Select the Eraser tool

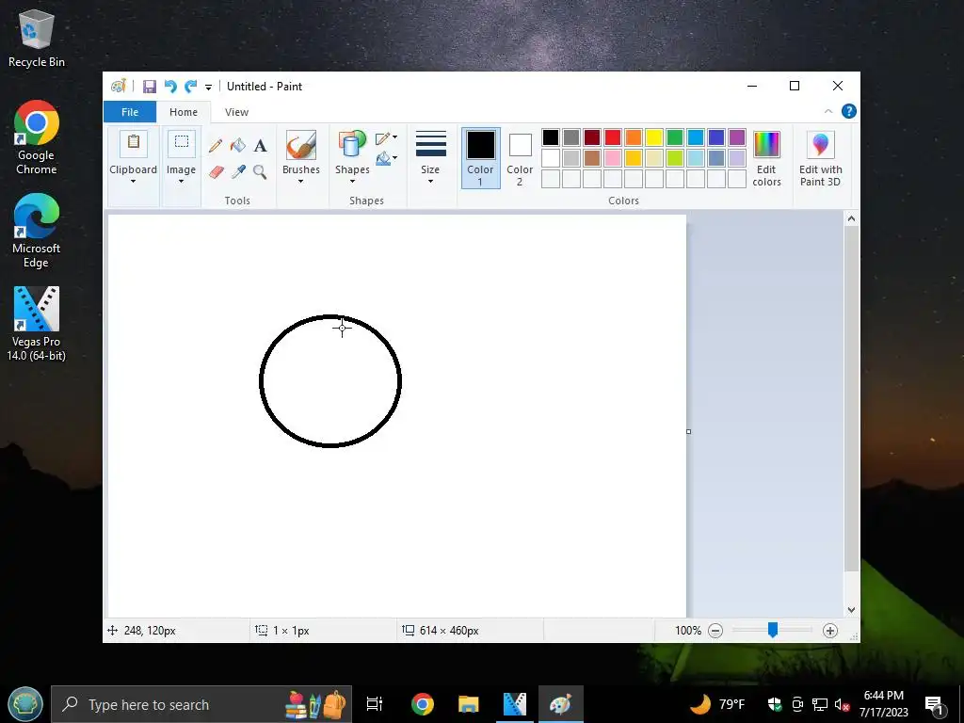pyautogui.click(x=216, y=171)
